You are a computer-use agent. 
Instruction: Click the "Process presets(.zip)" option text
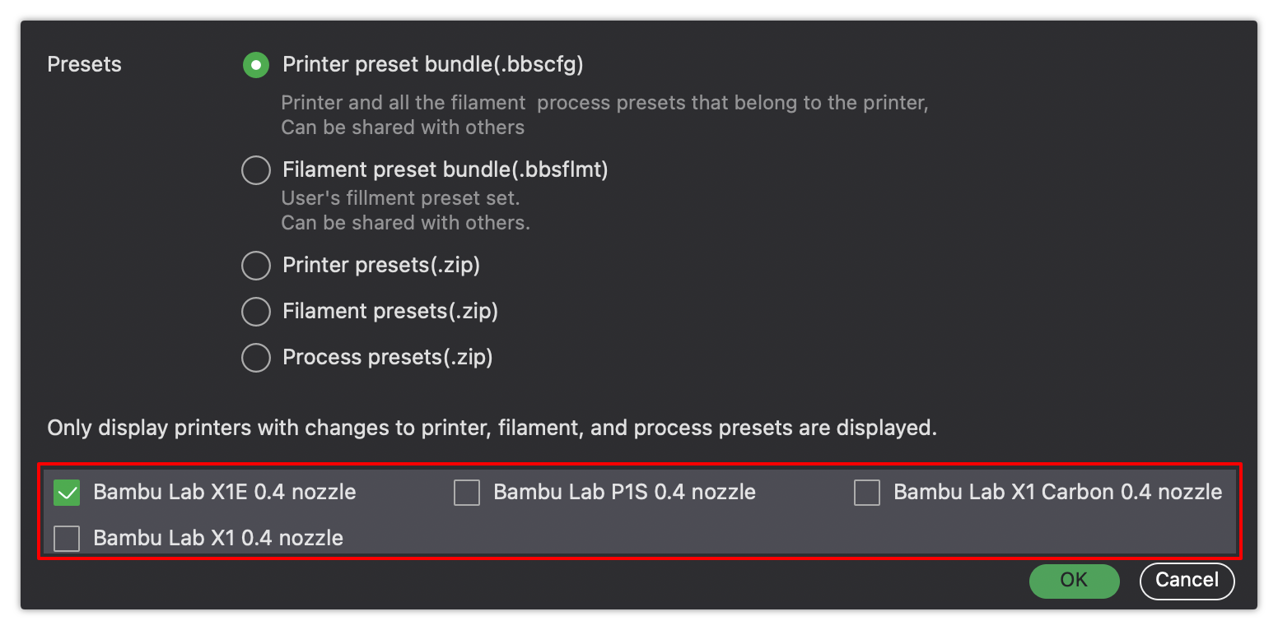(388, 358)
